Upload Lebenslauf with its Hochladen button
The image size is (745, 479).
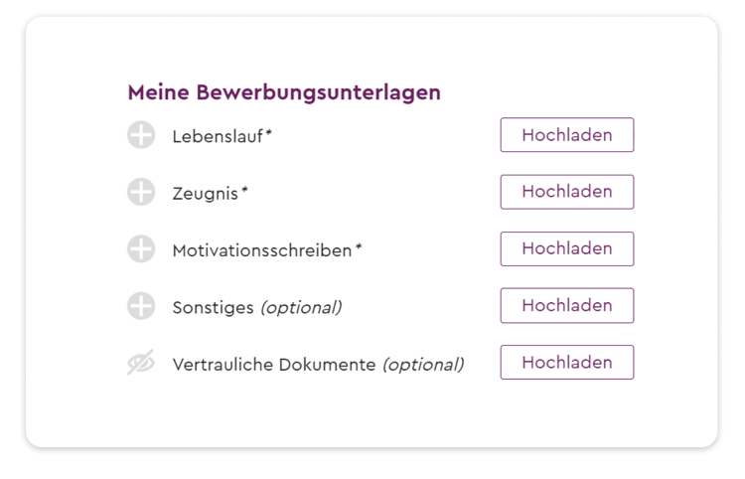pyautogui.click(x=567, y=135)
